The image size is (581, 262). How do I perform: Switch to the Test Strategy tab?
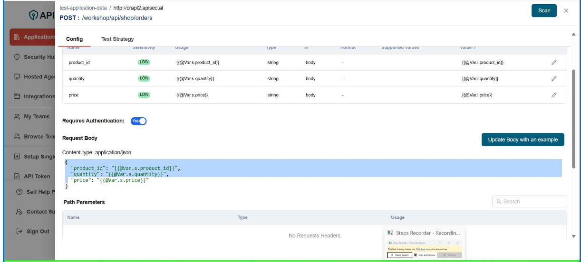[x=117, y=39]
